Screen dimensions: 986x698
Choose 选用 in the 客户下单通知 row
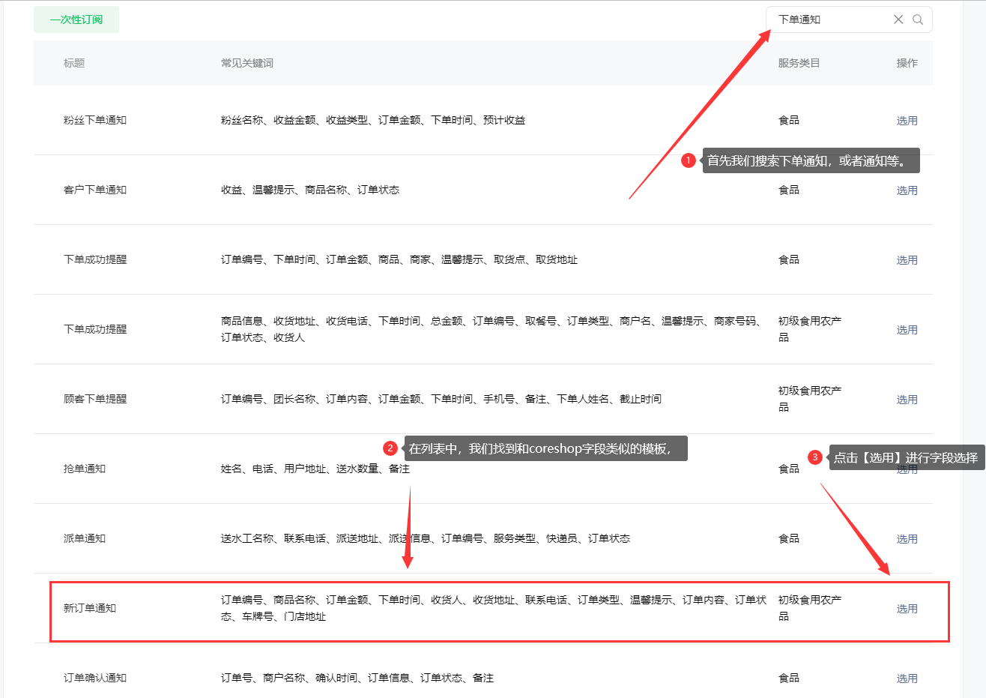pyautogui.click(x=907, y=190)
